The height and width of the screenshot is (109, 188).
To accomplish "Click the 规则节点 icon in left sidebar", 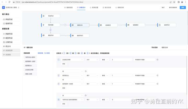I will [x=4, y=38].
